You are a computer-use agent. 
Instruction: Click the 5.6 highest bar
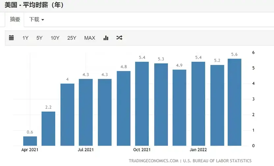pyautogui.click(x=234, y=102)
